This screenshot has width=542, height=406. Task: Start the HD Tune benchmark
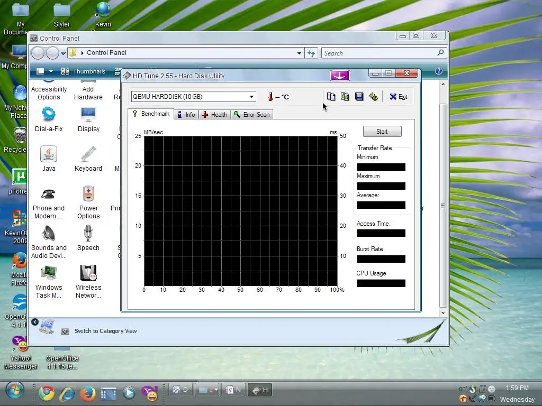tap(382, 132)
